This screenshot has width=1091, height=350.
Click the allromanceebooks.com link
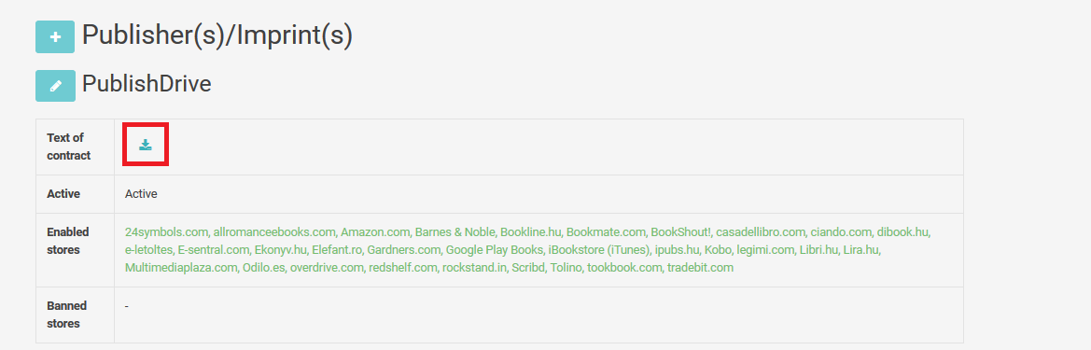[274, 231]
